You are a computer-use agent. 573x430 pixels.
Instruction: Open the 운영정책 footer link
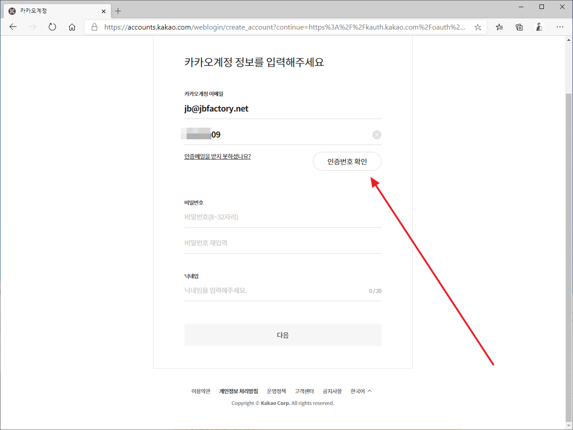pos(277,391)
